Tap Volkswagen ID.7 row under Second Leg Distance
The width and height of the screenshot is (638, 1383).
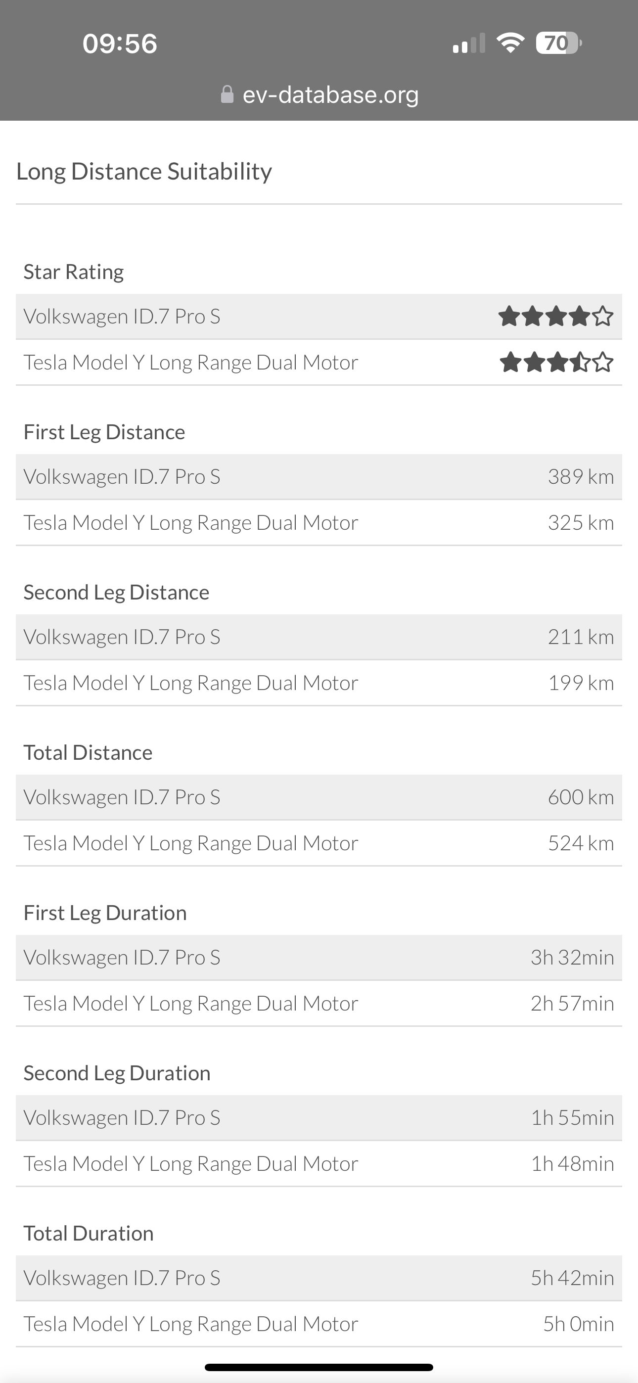122,637
